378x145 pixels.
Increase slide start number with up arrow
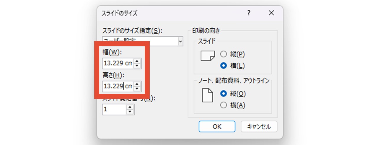click(x=130, y=107)
